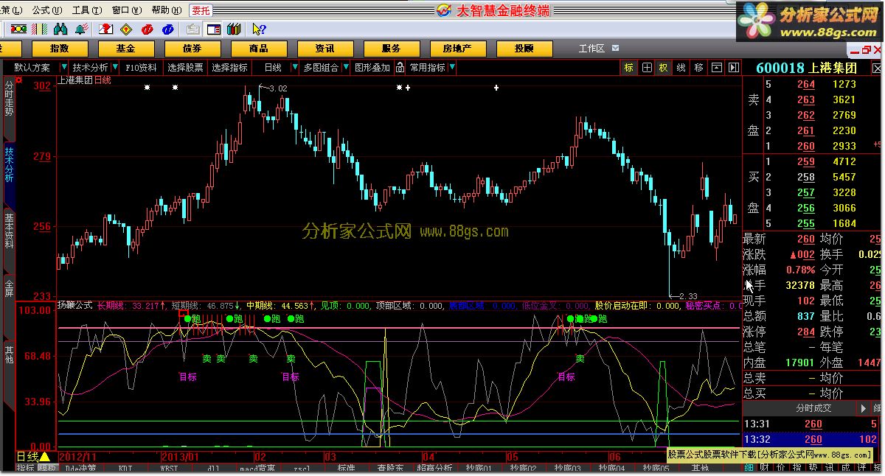Open the 资讯 category button
Image resolution: width=885 pixels, height=476 pixels.
(325, 49)
